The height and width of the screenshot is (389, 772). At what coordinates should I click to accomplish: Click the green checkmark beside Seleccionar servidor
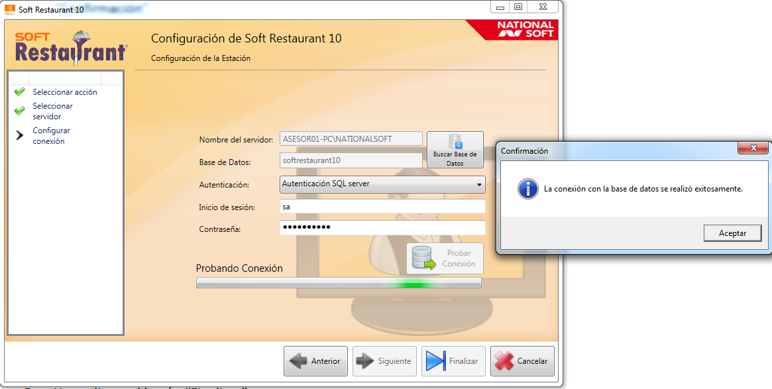point(19,111)
